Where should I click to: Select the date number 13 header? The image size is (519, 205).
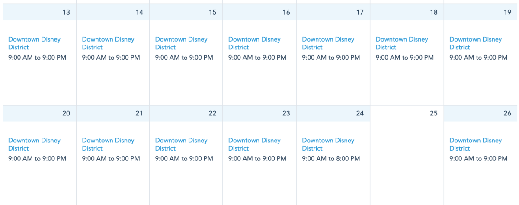tap(66, 12)
